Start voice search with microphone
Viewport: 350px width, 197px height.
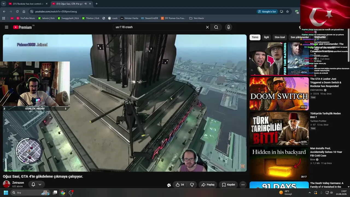229,27
